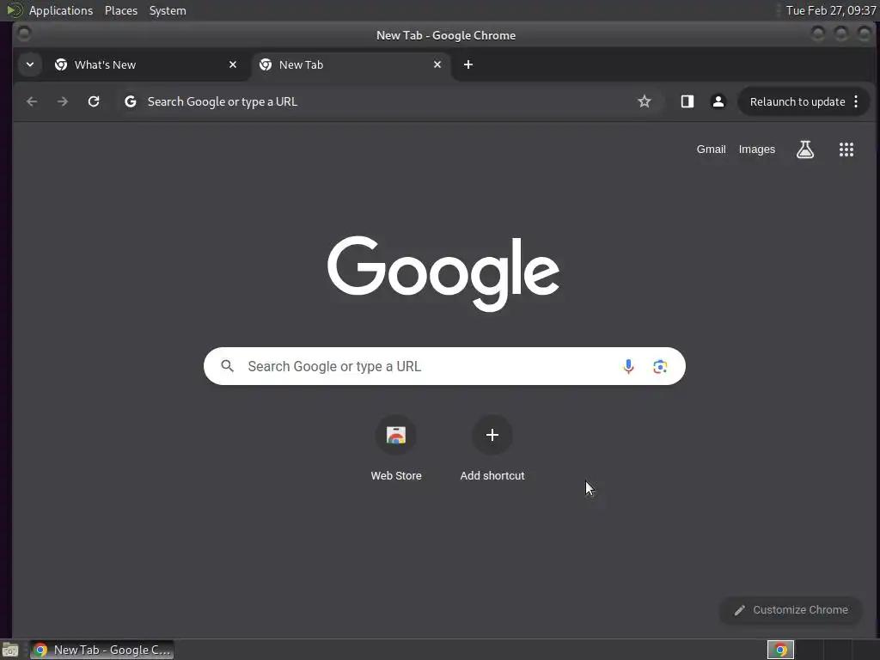Image resolution: width=880 pixels, height=660 pixels.
Task: Open the Web Store shortcut
Action: coord(395,448)
